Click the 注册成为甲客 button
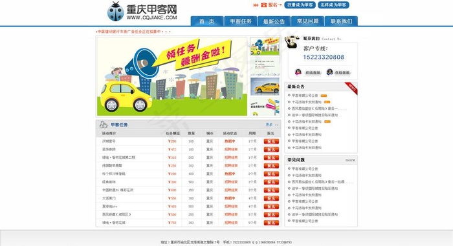 pos(300,5)
